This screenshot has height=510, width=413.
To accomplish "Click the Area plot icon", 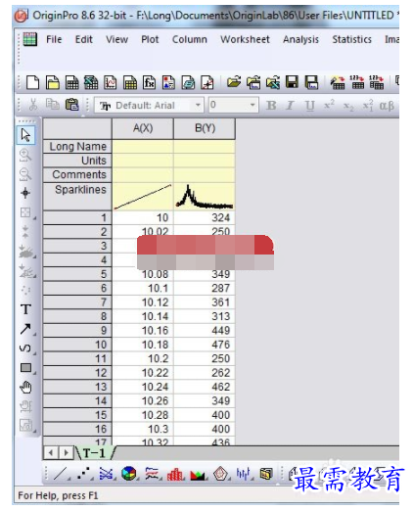I will pyautogui.click(x=198, y=475).
